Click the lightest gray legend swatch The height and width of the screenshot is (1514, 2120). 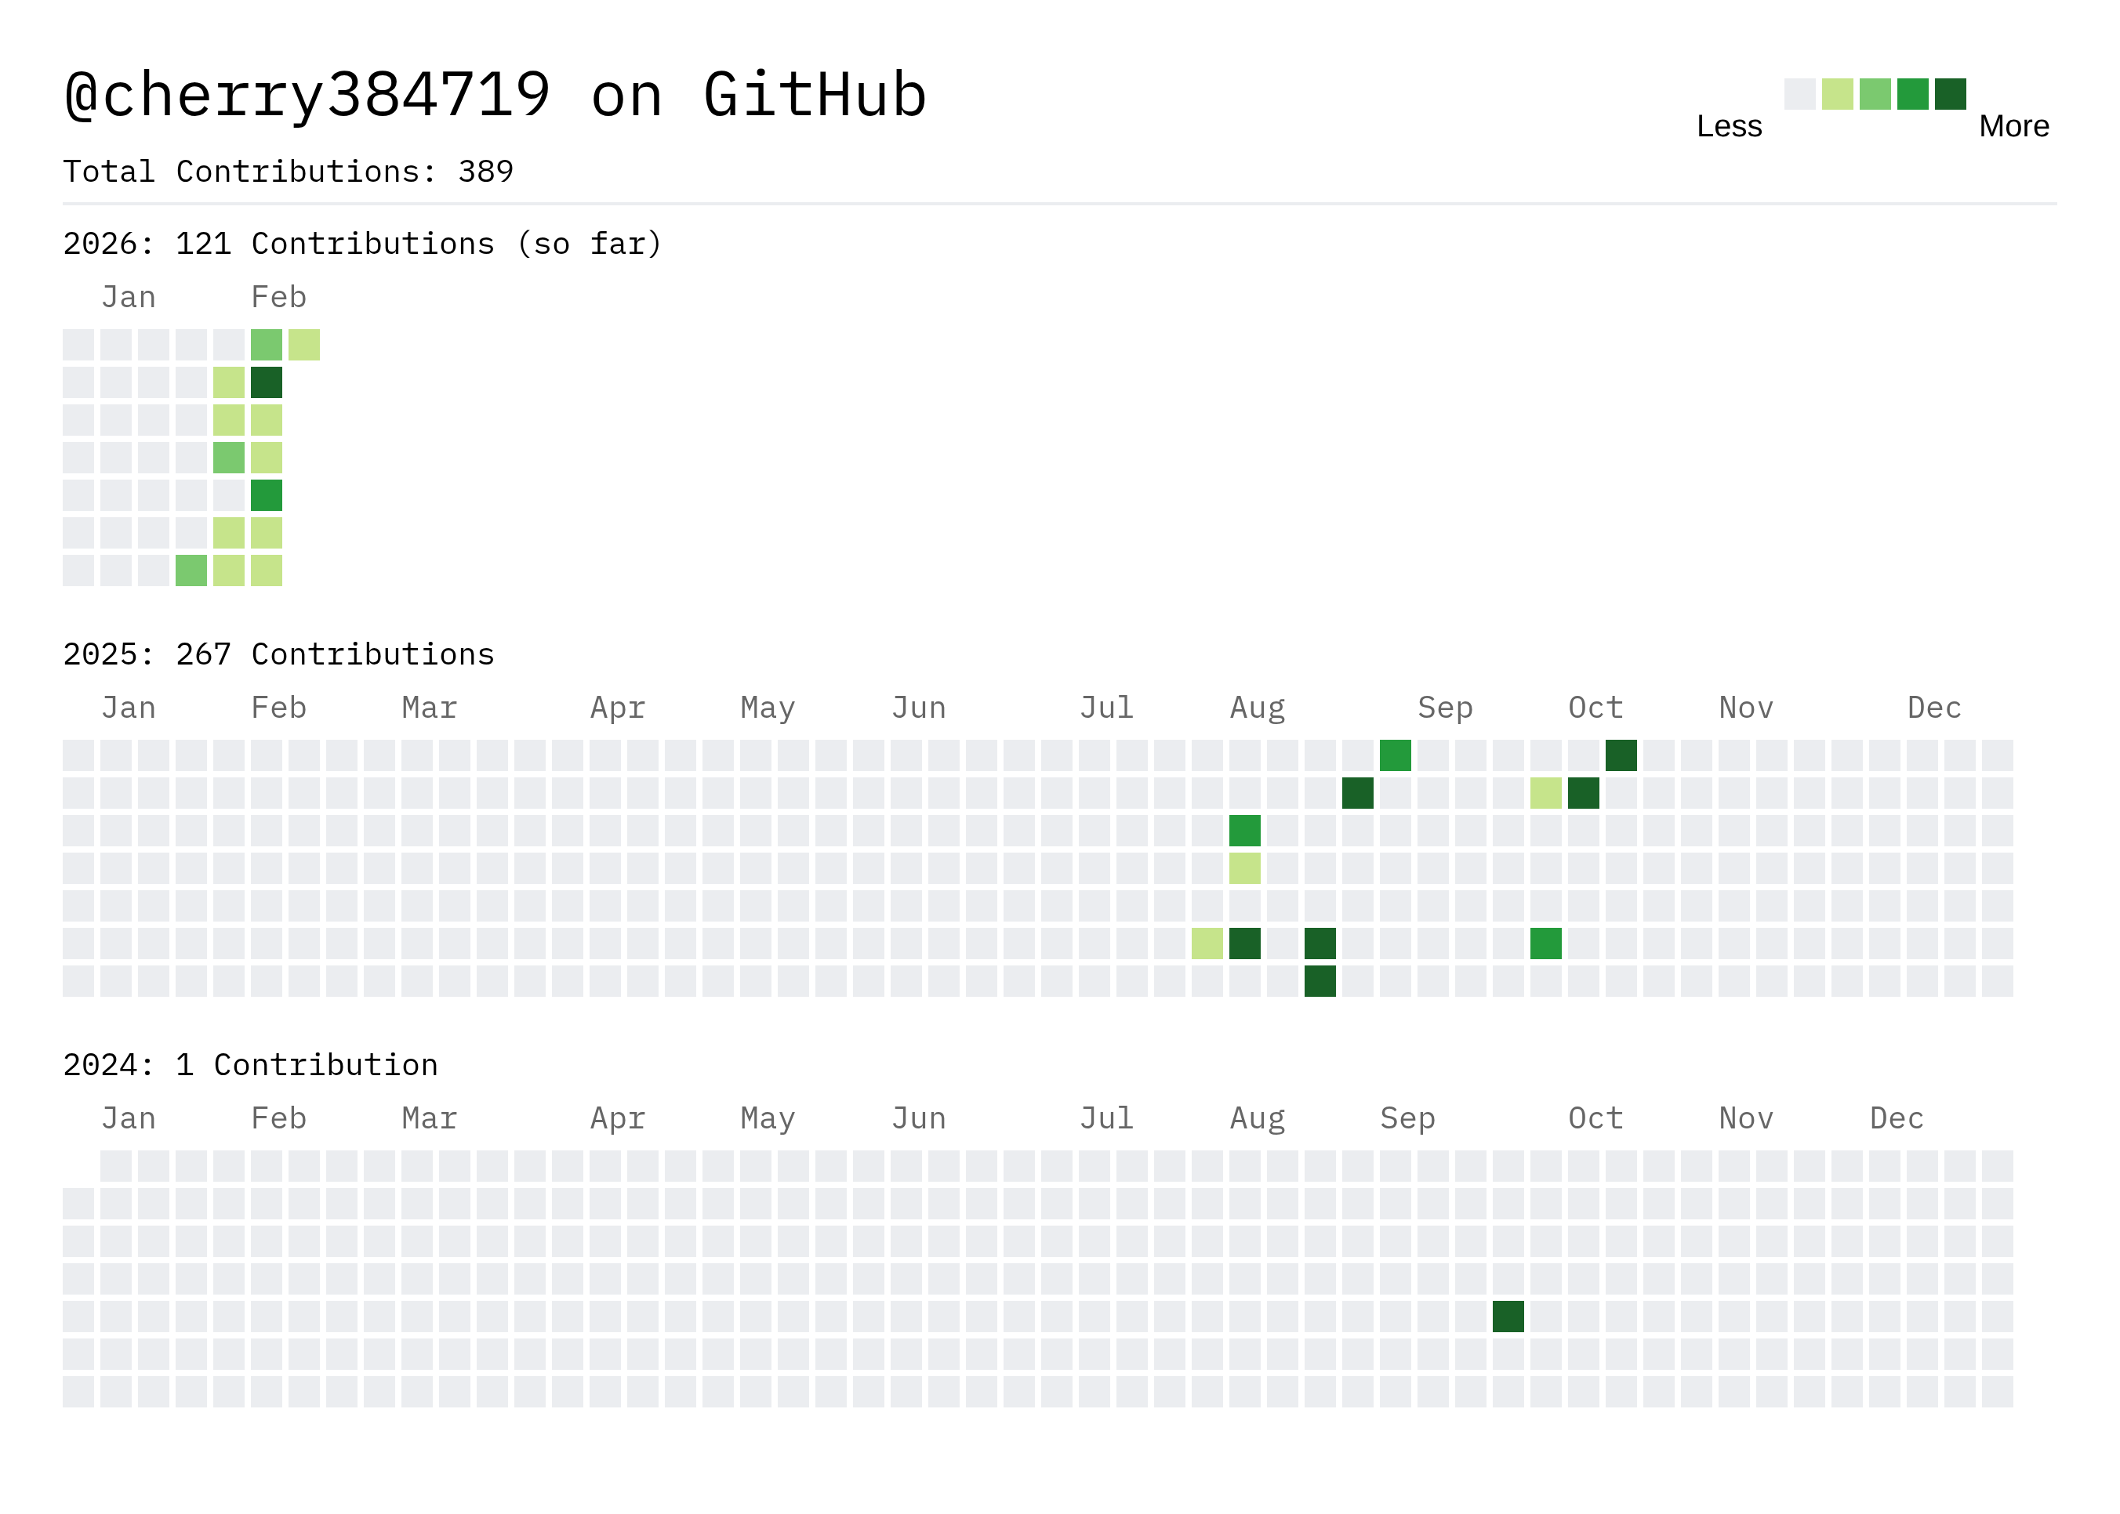coord(1799,94)
